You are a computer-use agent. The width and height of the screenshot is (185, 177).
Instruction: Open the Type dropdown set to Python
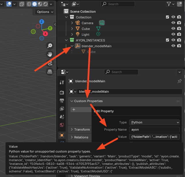155,122
